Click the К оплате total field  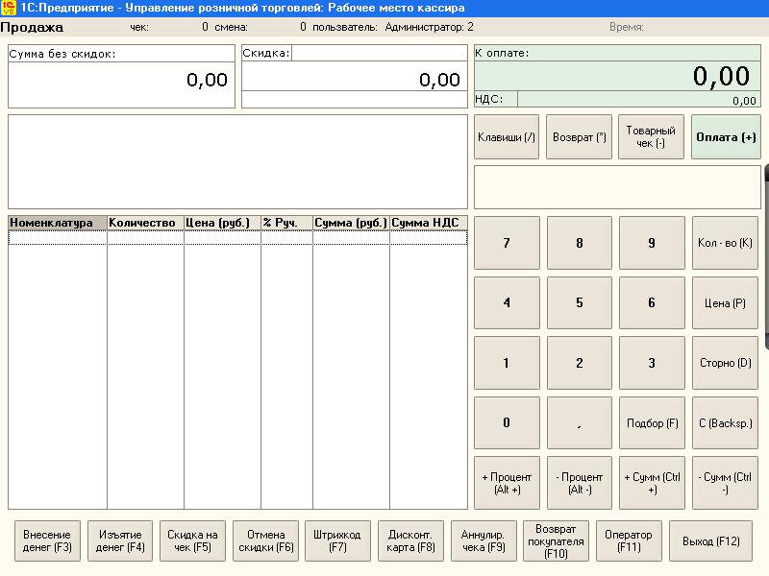617,76
